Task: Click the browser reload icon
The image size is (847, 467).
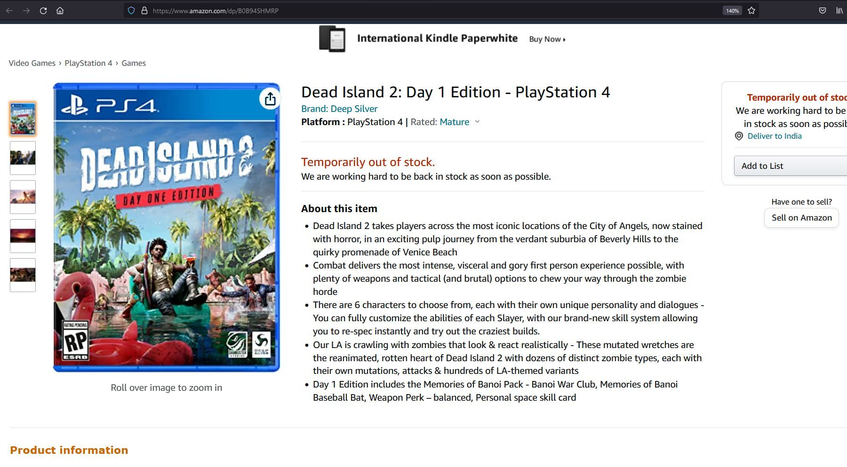Action: (x=43, y=10)
